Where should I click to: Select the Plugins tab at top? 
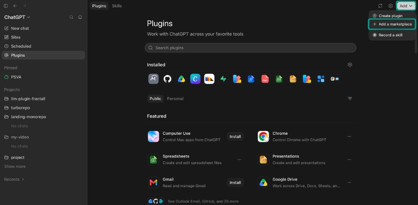pyautogui.click(x=99, y=6)
